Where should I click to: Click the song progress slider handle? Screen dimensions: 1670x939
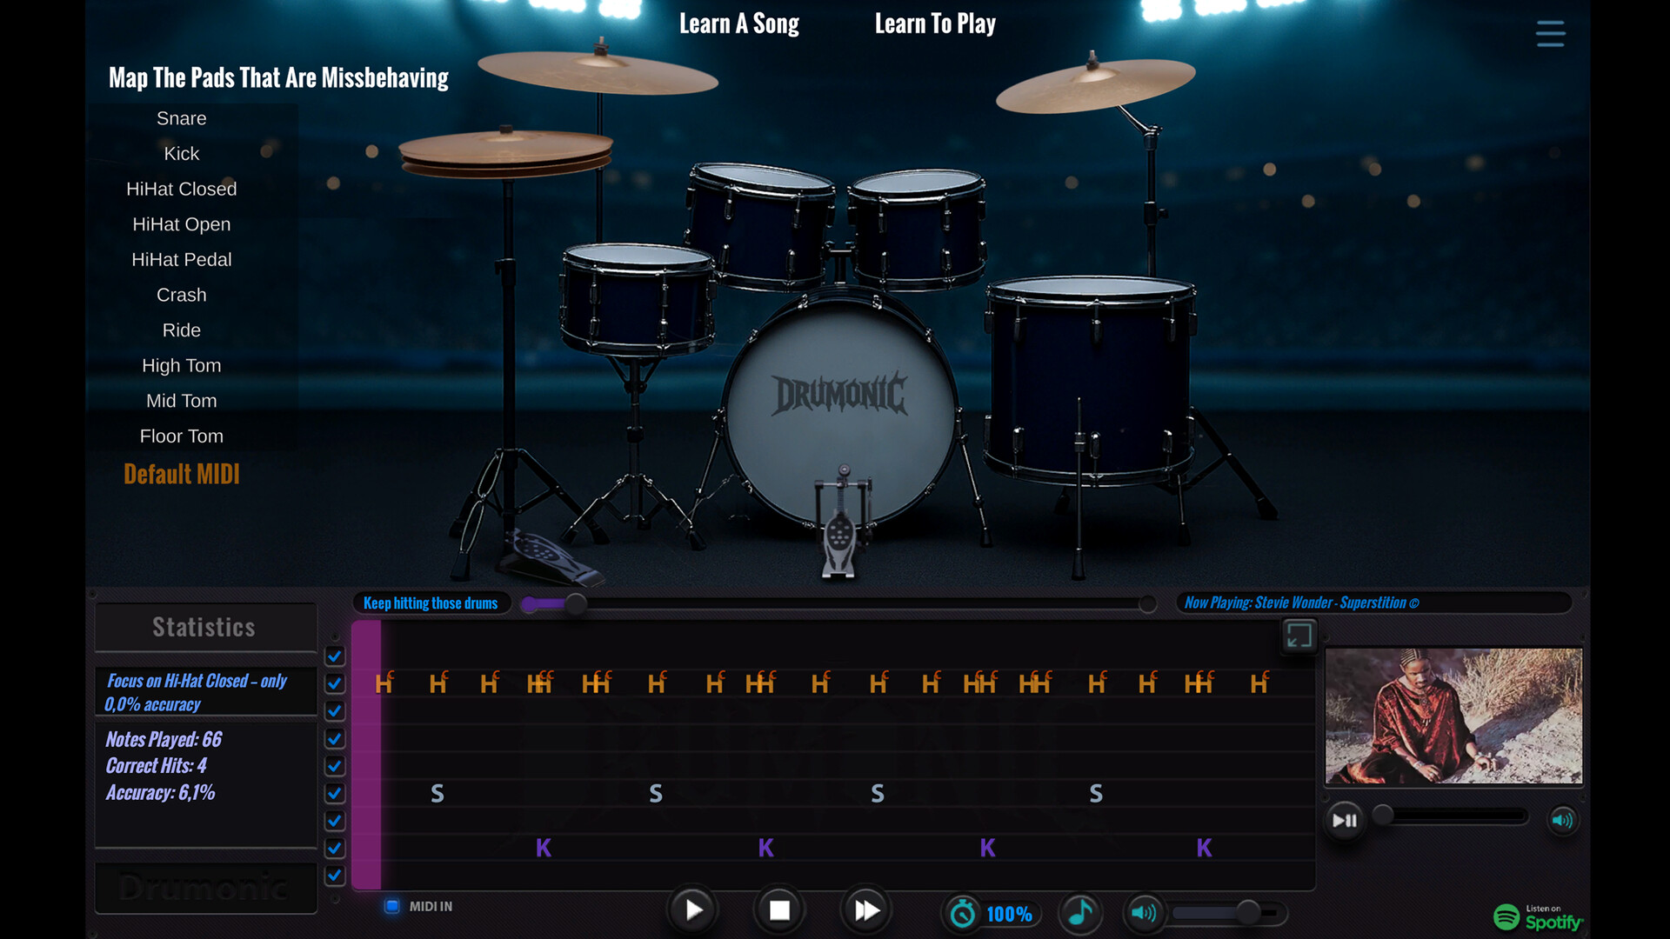[x=575, y=603]
